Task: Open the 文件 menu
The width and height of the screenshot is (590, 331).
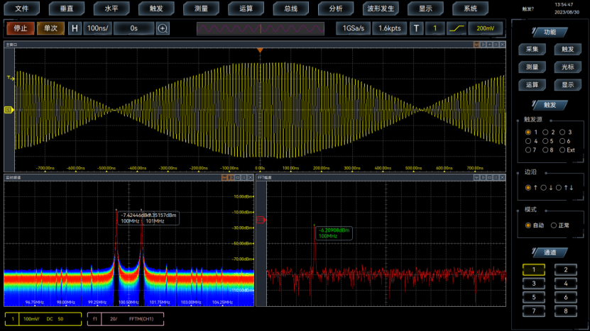Action: [x=22, y=9]
